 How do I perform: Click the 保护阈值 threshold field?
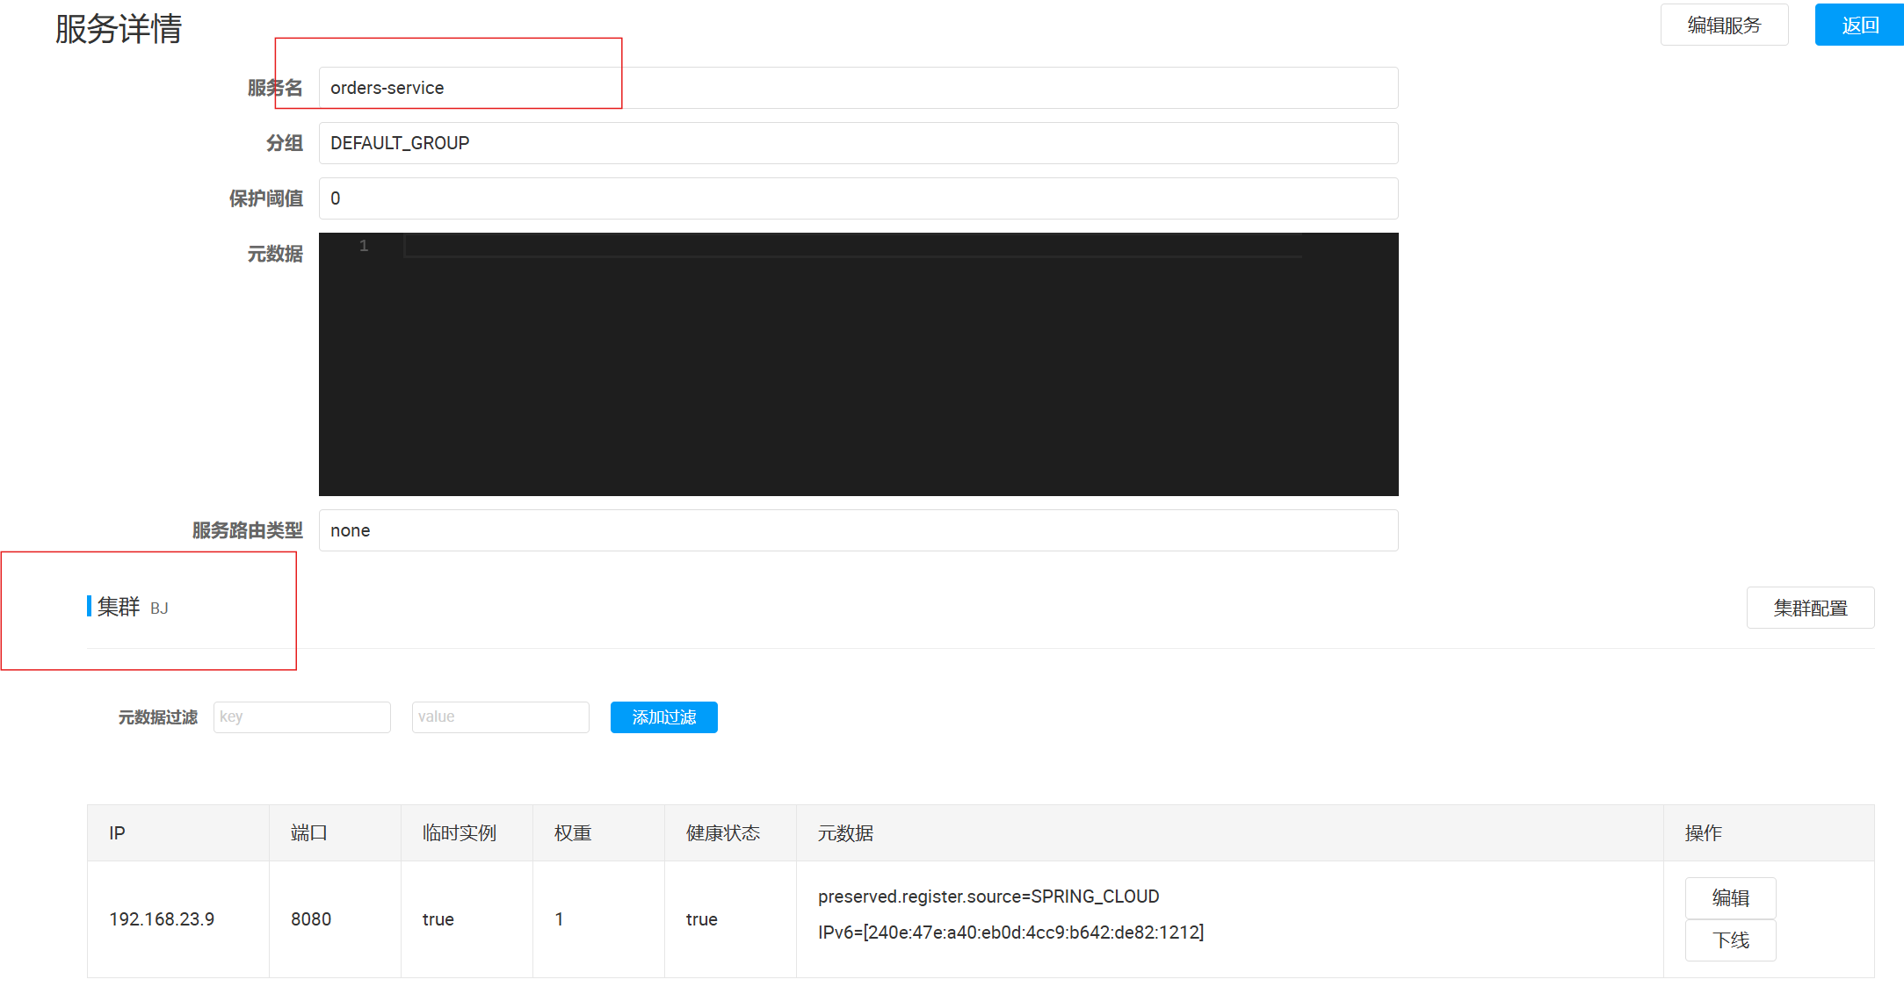858,198
